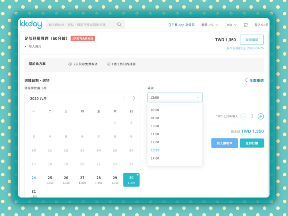Select August 25 on the calendar

(50, 180)
